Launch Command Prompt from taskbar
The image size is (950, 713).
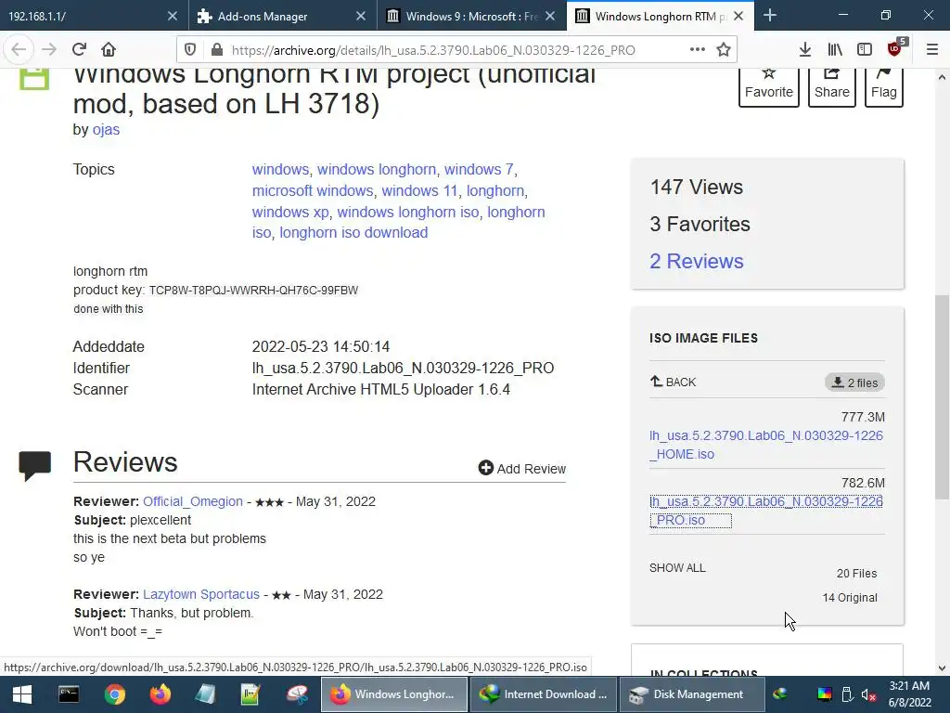point(69,694)
